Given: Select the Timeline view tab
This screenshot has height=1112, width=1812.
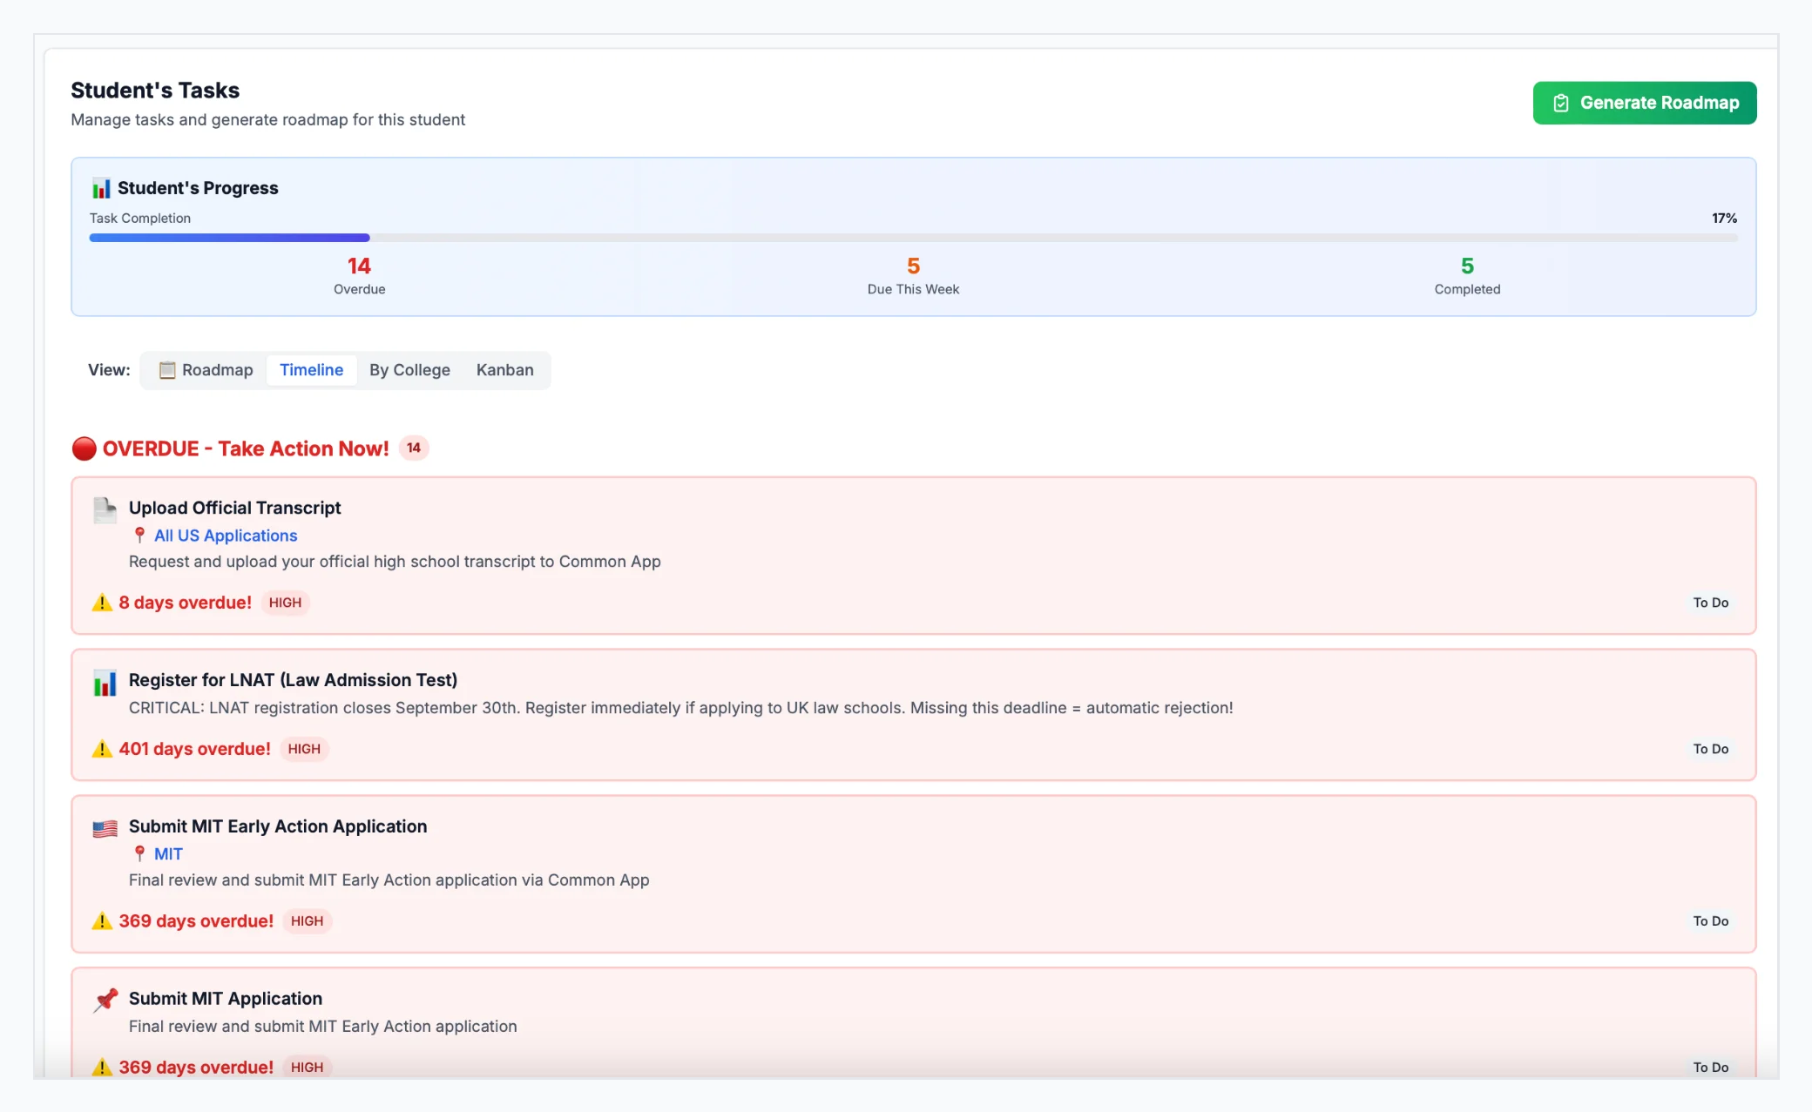Looking at the screenshot, I should (311, 370).
